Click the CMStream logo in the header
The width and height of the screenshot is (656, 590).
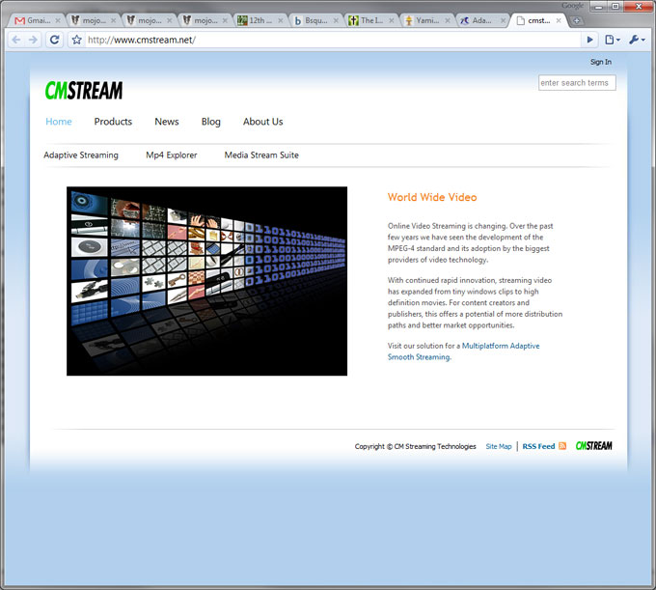pyautogui.click(x=84, y=91)
